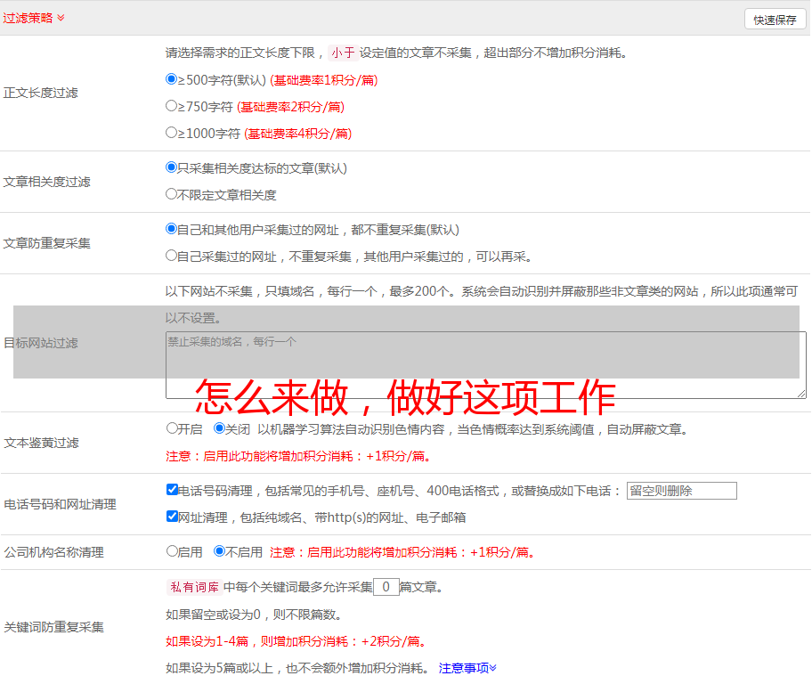Select 启用 for 公司机构名称清理
The height and width of the screenshot is (684, 812).
tap(173, 551)
